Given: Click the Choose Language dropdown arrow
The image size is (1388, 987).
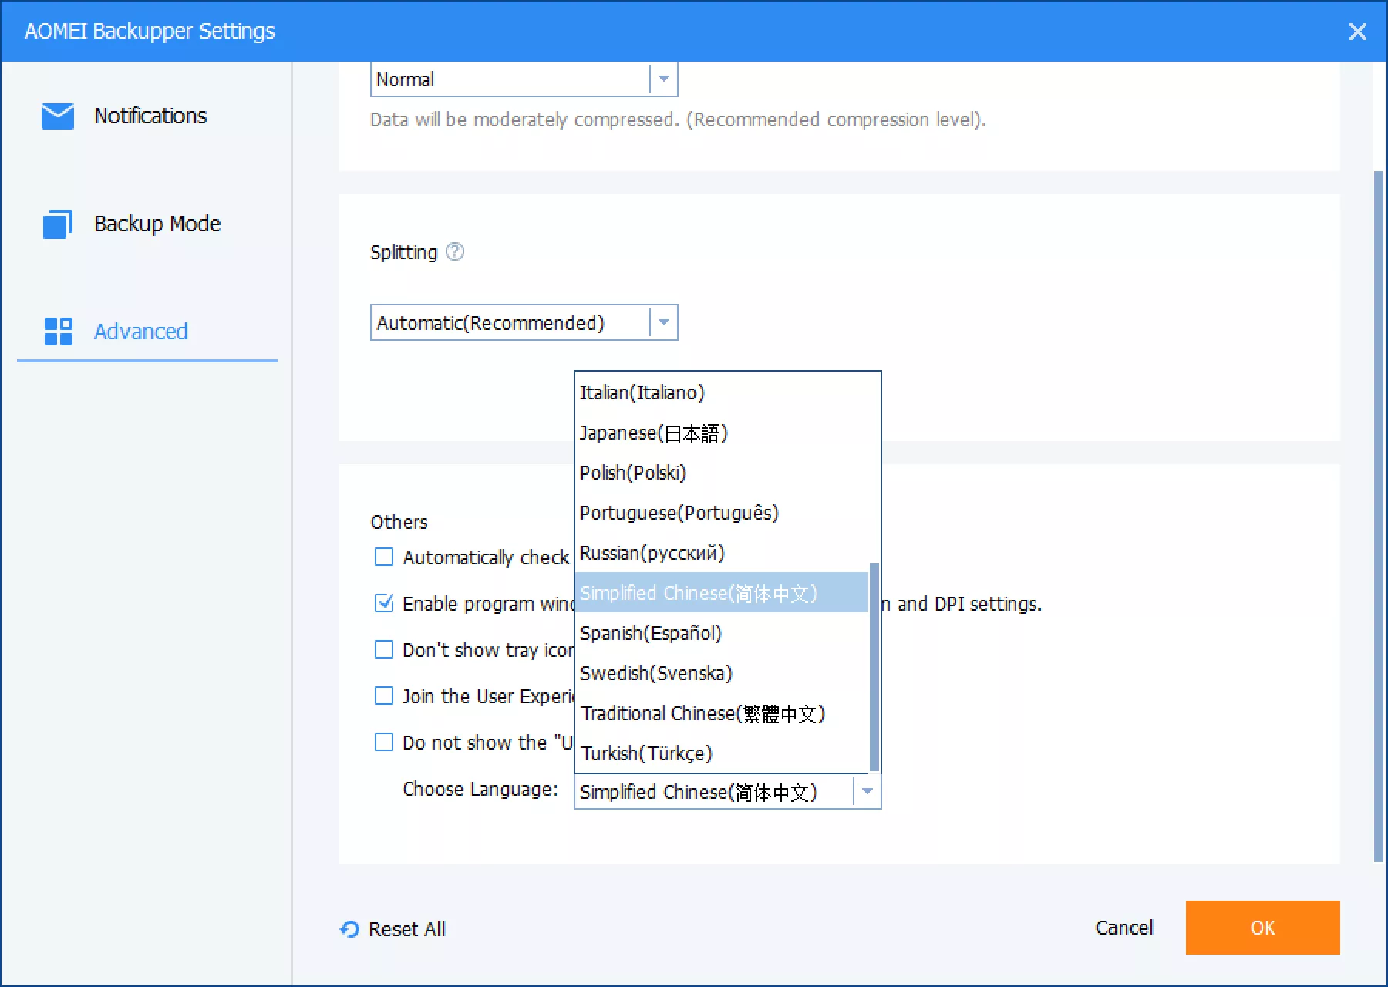Looking at the screenshot, I should tap(867, 792).
